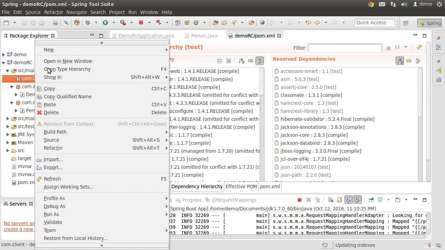Click the Open Perspective icon
Image resolution: width=445 pixels, height=250 pixels.
(406, 23)
